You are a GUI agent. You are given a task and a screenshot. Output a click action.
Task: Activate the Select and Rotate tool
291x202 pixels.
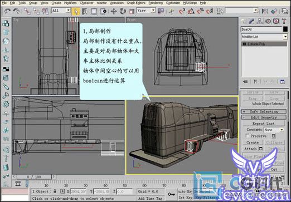click(x=123, y=11)
